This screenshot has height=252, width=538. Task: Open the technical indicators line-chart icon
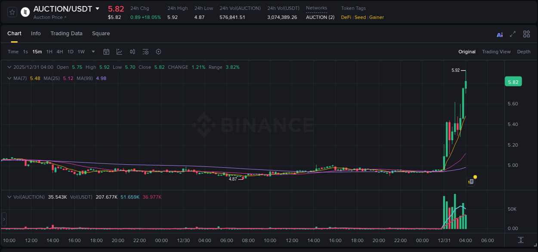coord(119,52)
